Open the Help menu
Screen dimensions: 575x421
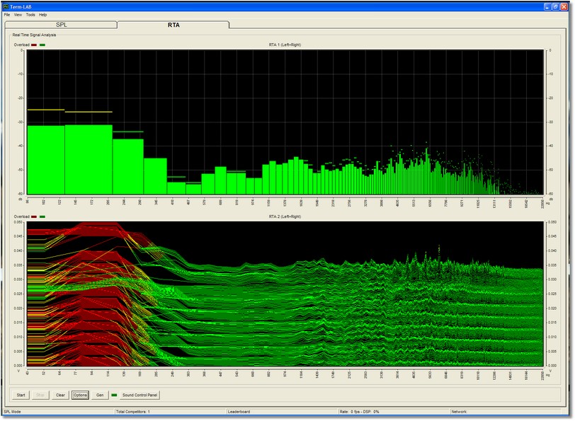click(x=43, y=15)
